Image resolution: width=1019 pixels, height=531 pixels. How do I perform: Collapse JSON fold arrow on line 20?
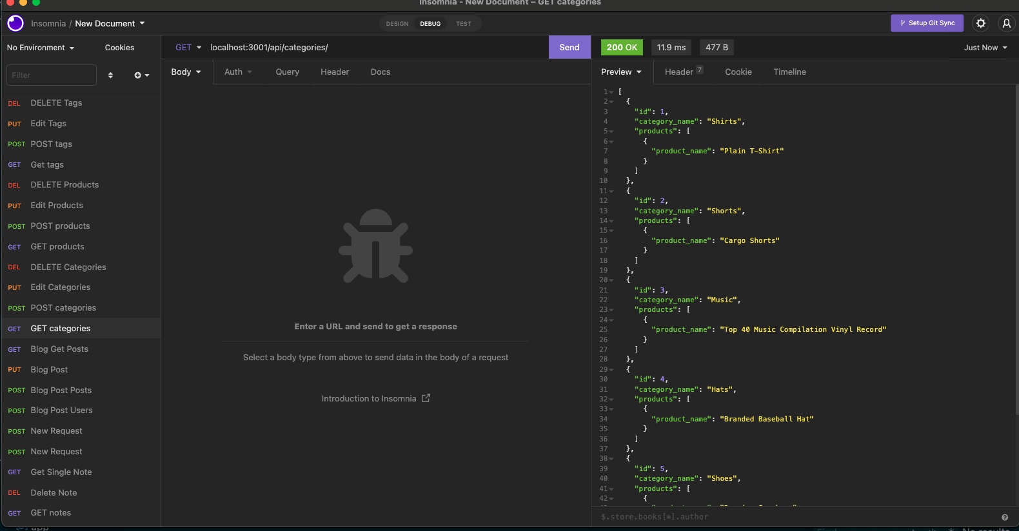pos(611,280)
